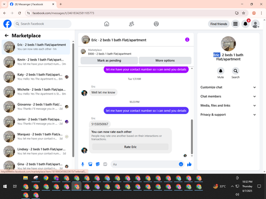
Task: Choose a GIF from the GIF icon
Action: [105, 165]
